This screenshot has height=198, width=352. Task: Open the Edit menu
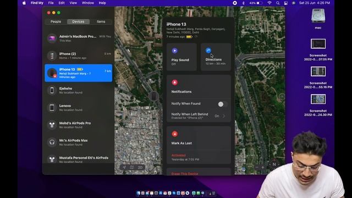point(62,3)
